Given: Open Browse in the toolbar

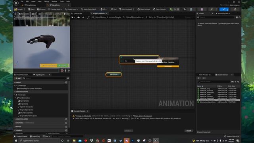Looking at the screenshot, I should tap(41, 10).
